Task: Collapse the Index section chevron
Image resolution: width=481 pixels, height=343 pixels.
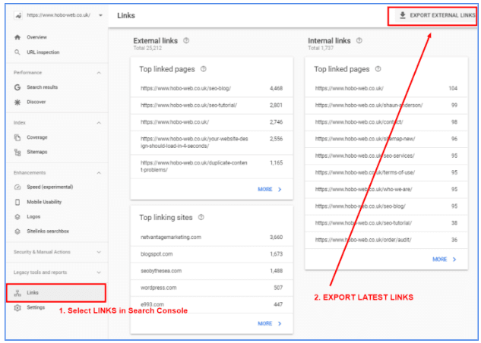Action: (99, 123)
